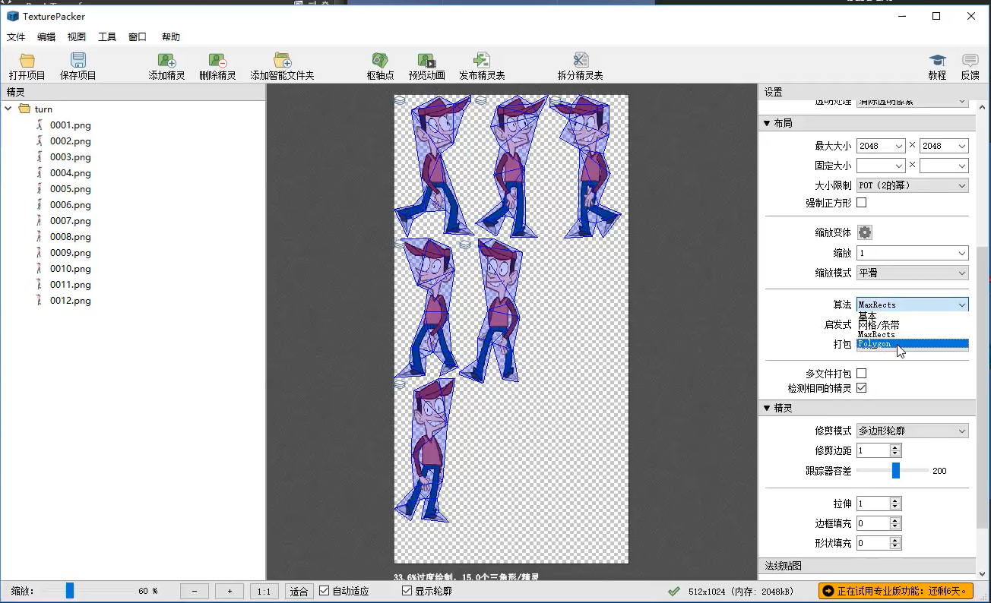Image resolution: width=991 pixels, height=603 pixels.
Task: Open the 工具 menu
Action: (x=107, y=36)
